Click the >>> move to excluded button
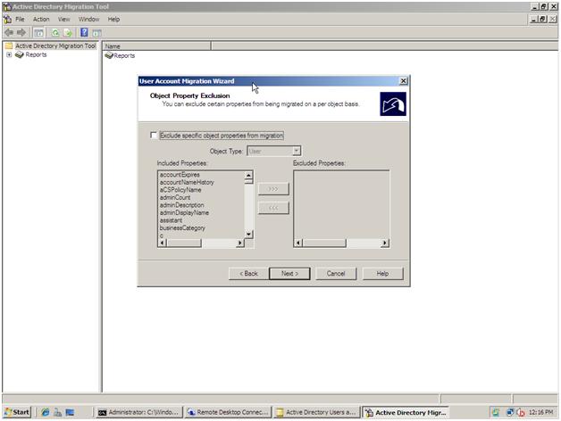 [x=273, y=189]
